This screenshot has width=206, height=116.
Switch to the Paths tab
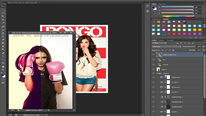point(170,40)
